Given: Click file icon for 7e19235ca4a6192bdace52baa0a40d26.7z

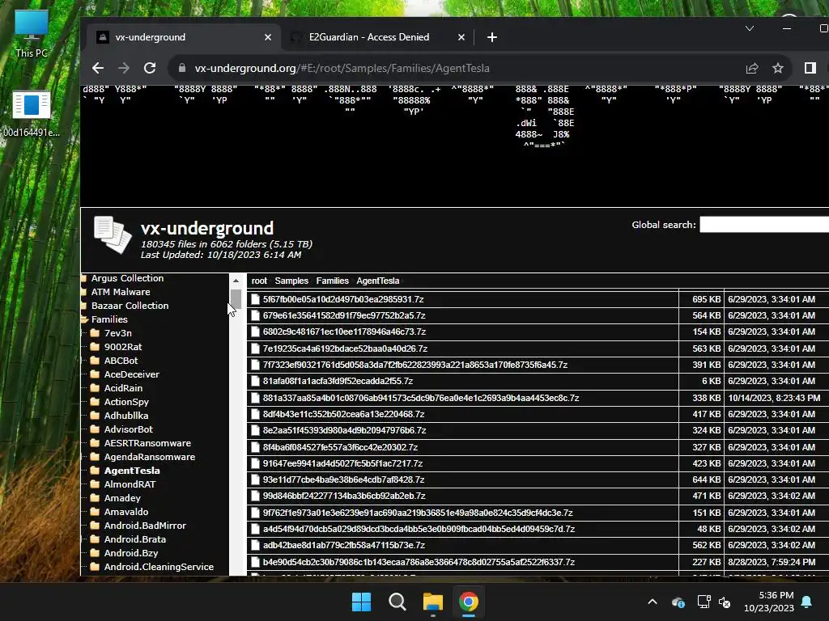Looking at the screenshot, I should click(x=255, y=349).
